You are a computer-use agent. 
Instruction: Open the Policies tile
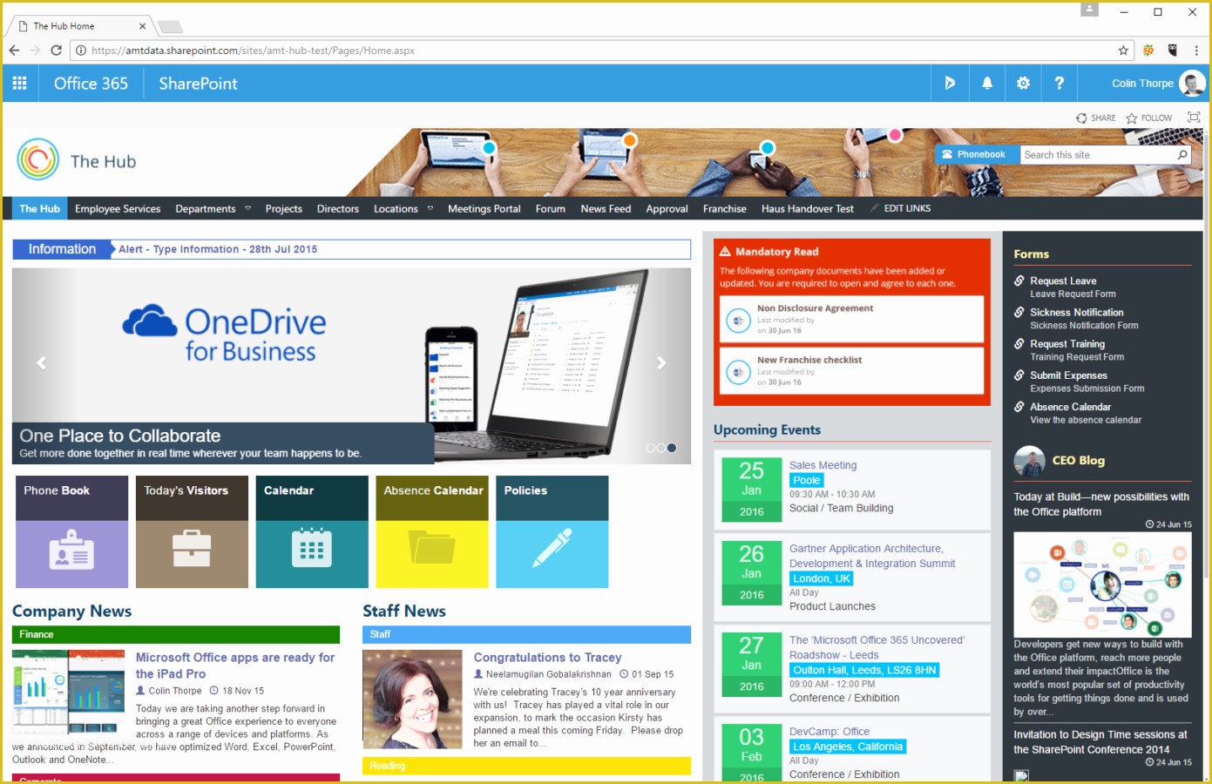(552, 531)
